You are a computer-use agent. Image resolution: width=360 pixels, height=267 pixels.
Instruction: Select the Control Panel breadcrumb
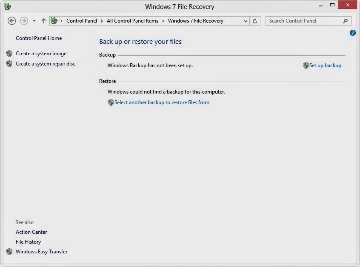(82, 21)
